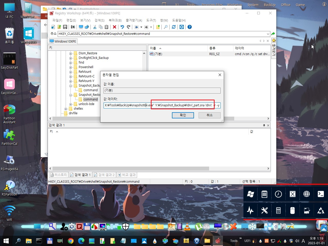Click the gear Options toolbar icon
The height and width of the screenshot is (246, 328).
click(x=182, y=27)
